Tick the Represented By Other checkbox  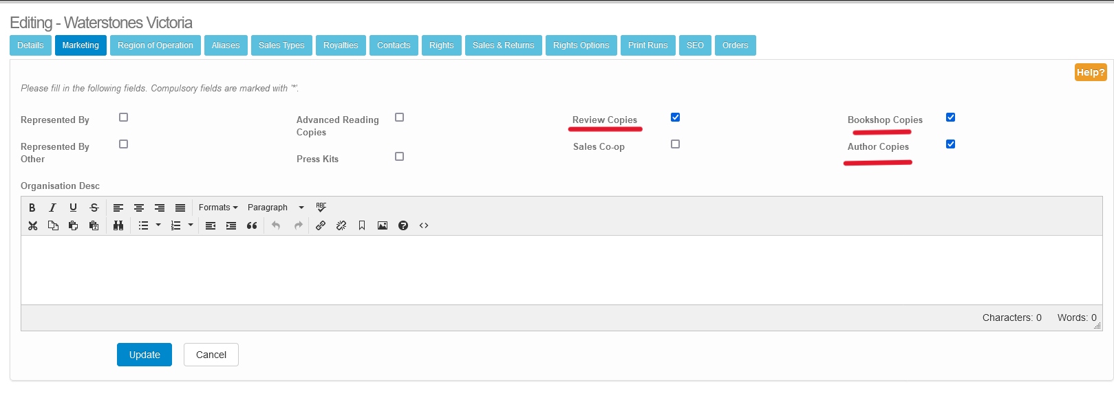[x=124, y=144]
